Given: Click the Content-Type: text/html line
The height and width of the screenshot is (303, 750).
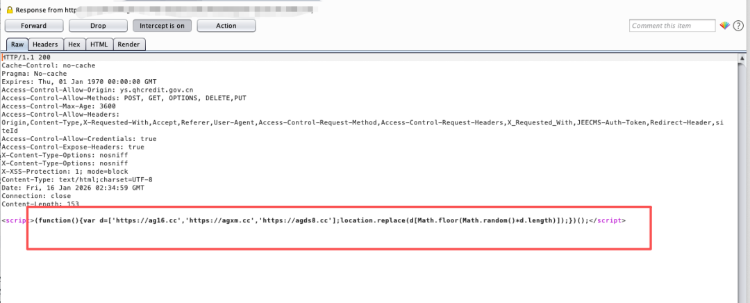Looking at the screenshot, I should tap(77, 179).
